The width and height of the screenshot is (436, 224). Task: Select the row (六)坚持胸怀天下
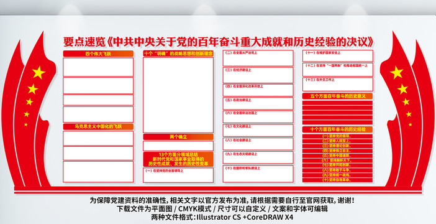click(338, 161)
